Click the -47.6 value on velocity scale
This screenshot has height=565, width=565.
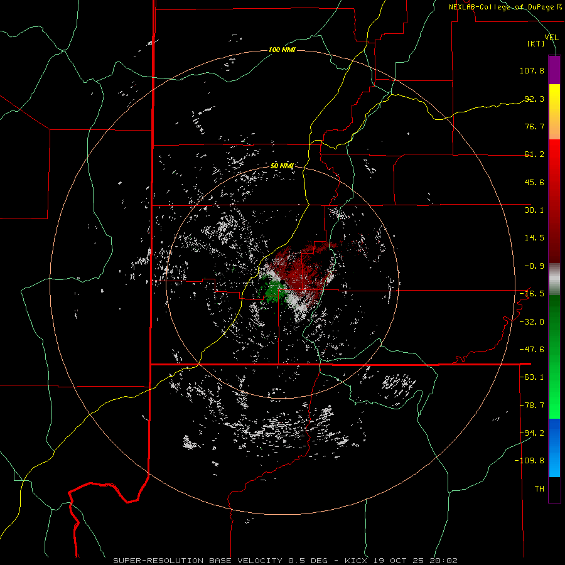coord(532,350)
